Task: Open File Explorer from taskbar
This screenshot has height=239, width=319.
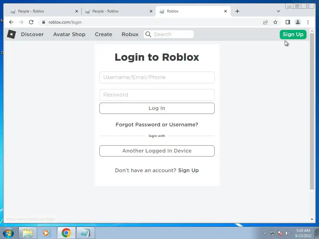Action: click(28, 233)
